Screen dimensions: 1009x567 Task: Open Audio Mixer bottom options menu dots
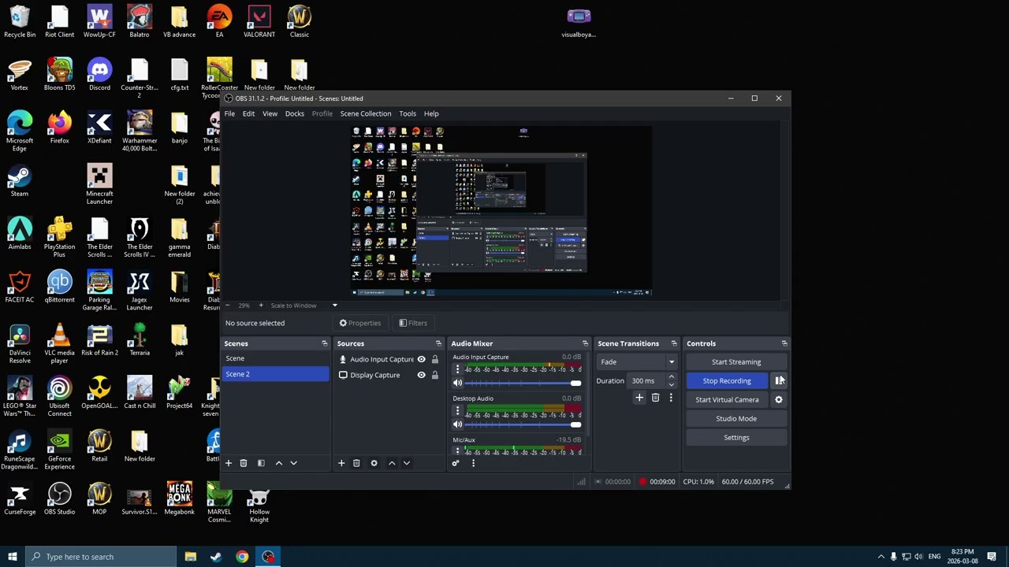[x=473, y=463]
